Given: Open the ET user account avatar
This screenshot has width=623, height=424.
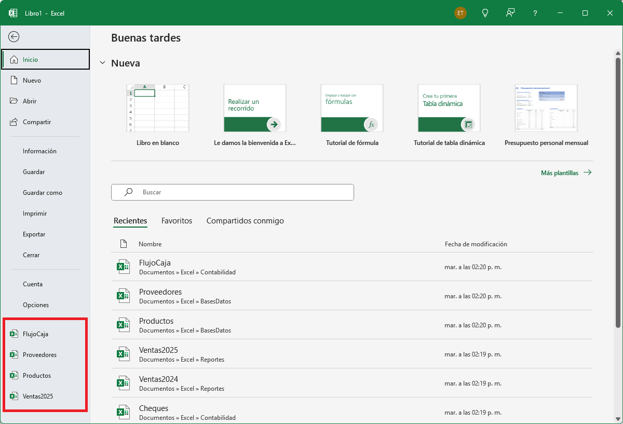Looking at the screenshot, I should coord(461,13).
